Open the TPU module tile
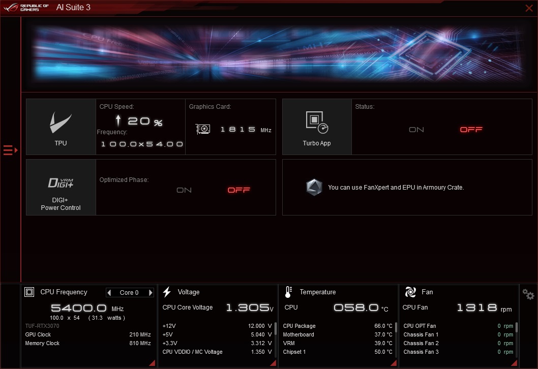Screen dimensions: 538x369 pos(61,127)
